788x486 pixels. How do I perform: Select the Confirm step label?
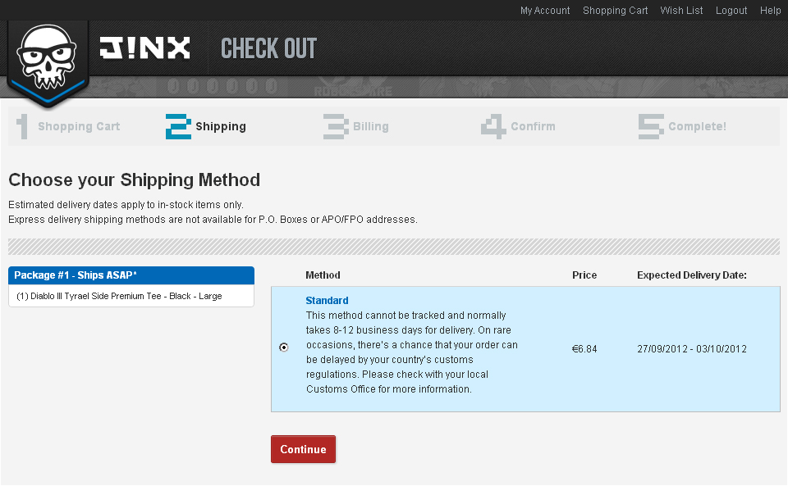click(533, 126)
